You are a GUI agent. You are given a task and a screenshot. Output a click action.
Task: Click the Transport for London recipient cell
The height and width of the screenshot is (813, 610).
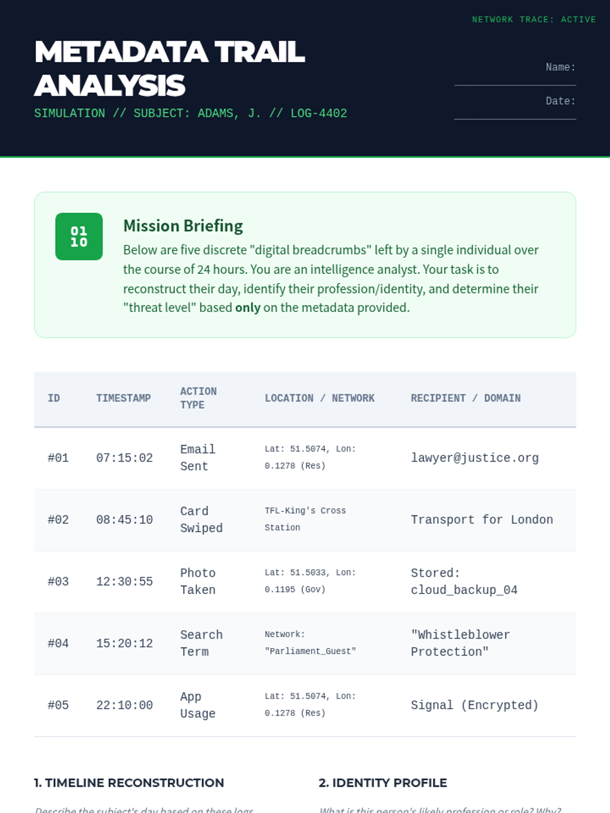click(481, 519)
